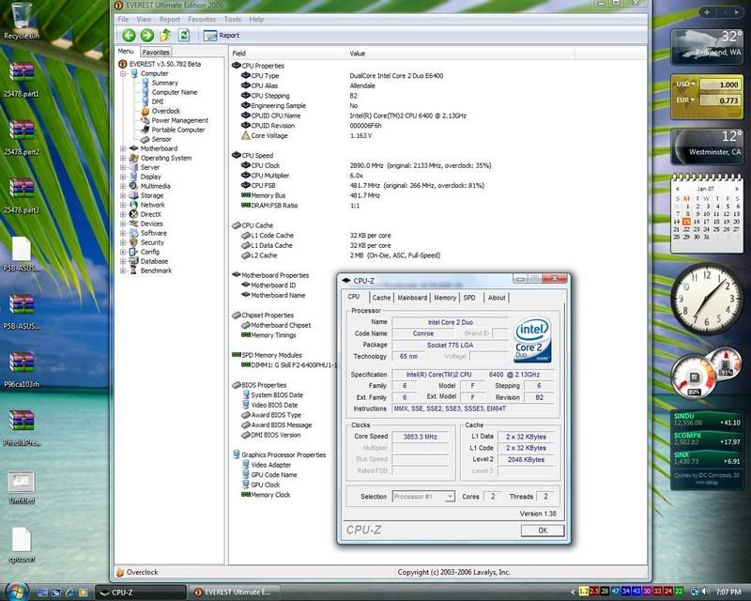Switch to the Menu tab in left panel

pos(126,52)
